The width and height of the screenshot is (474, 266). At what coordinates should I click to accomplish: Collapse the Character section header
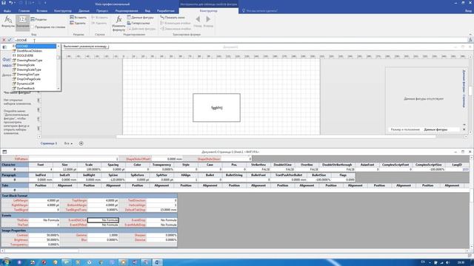[15, 165]
